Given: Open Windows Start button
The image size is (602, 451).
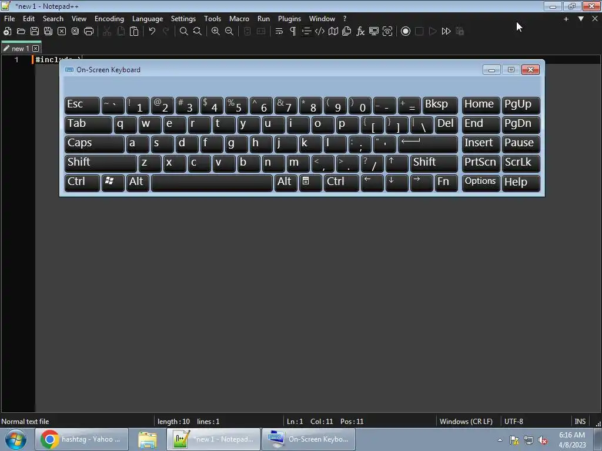Looking at the screenshot, I should pos(15,439).
